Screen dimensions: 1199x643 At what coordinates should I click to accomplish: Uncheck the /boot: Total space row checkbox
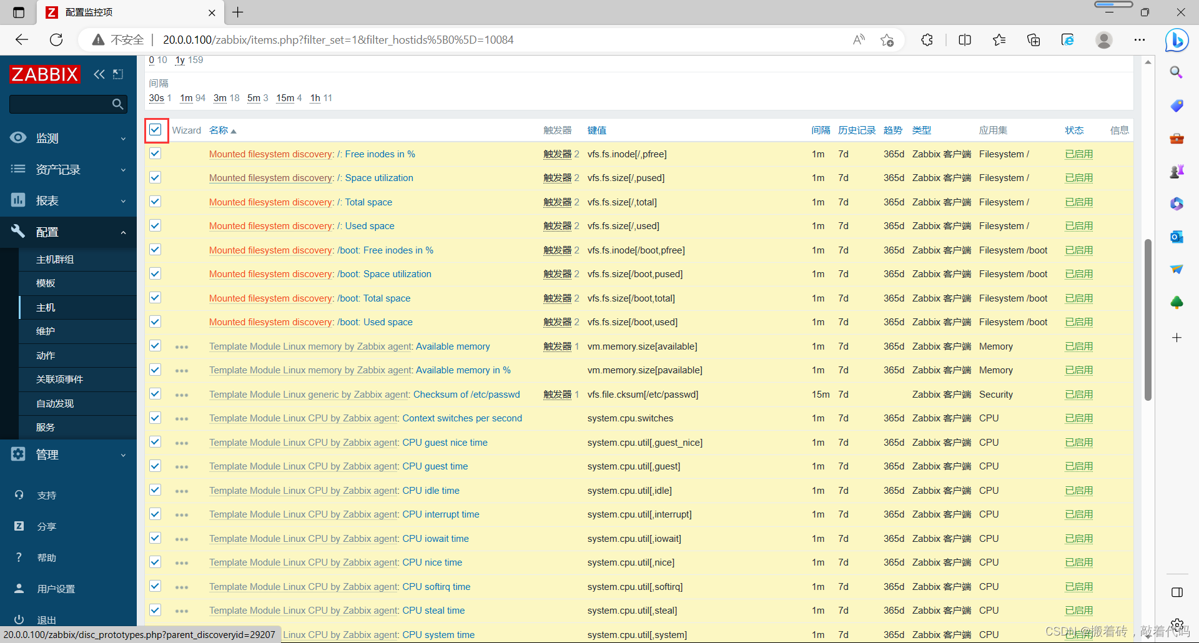pyautogui.click(x=155, y=298)
